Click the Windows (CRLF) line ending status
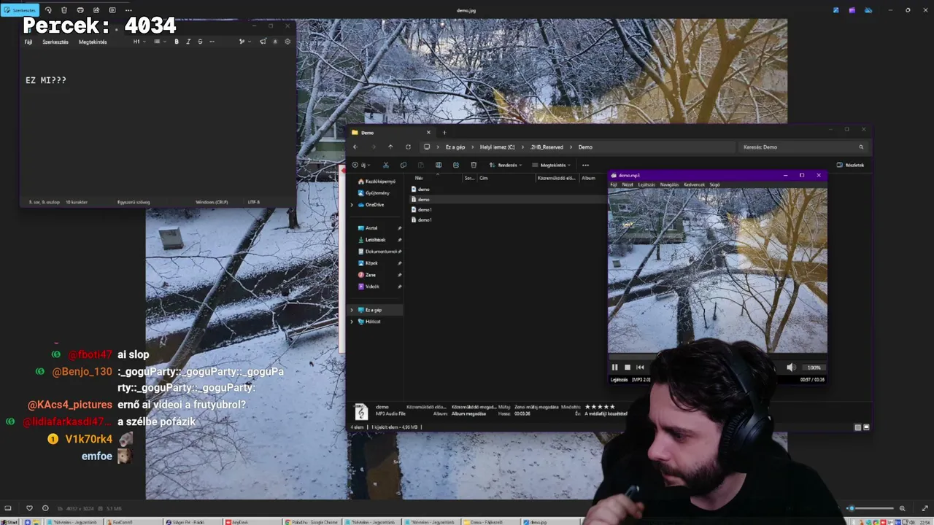Viewport: 934px width, 525px height. (212, 202)
